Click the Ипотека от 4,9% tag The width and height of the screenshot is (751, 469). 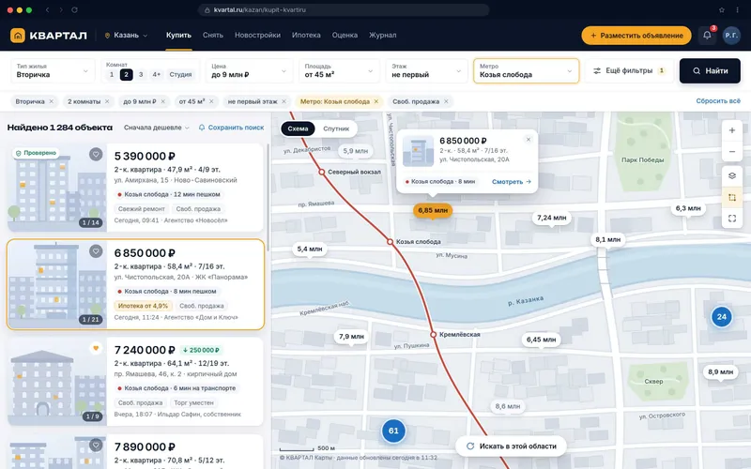(x=143, y=306)
